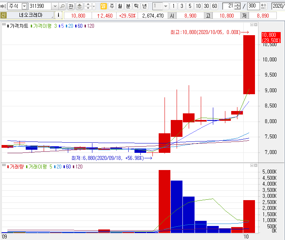Click the candle count spinner arrows
285x240 pixels.
(x=237, y=6)
